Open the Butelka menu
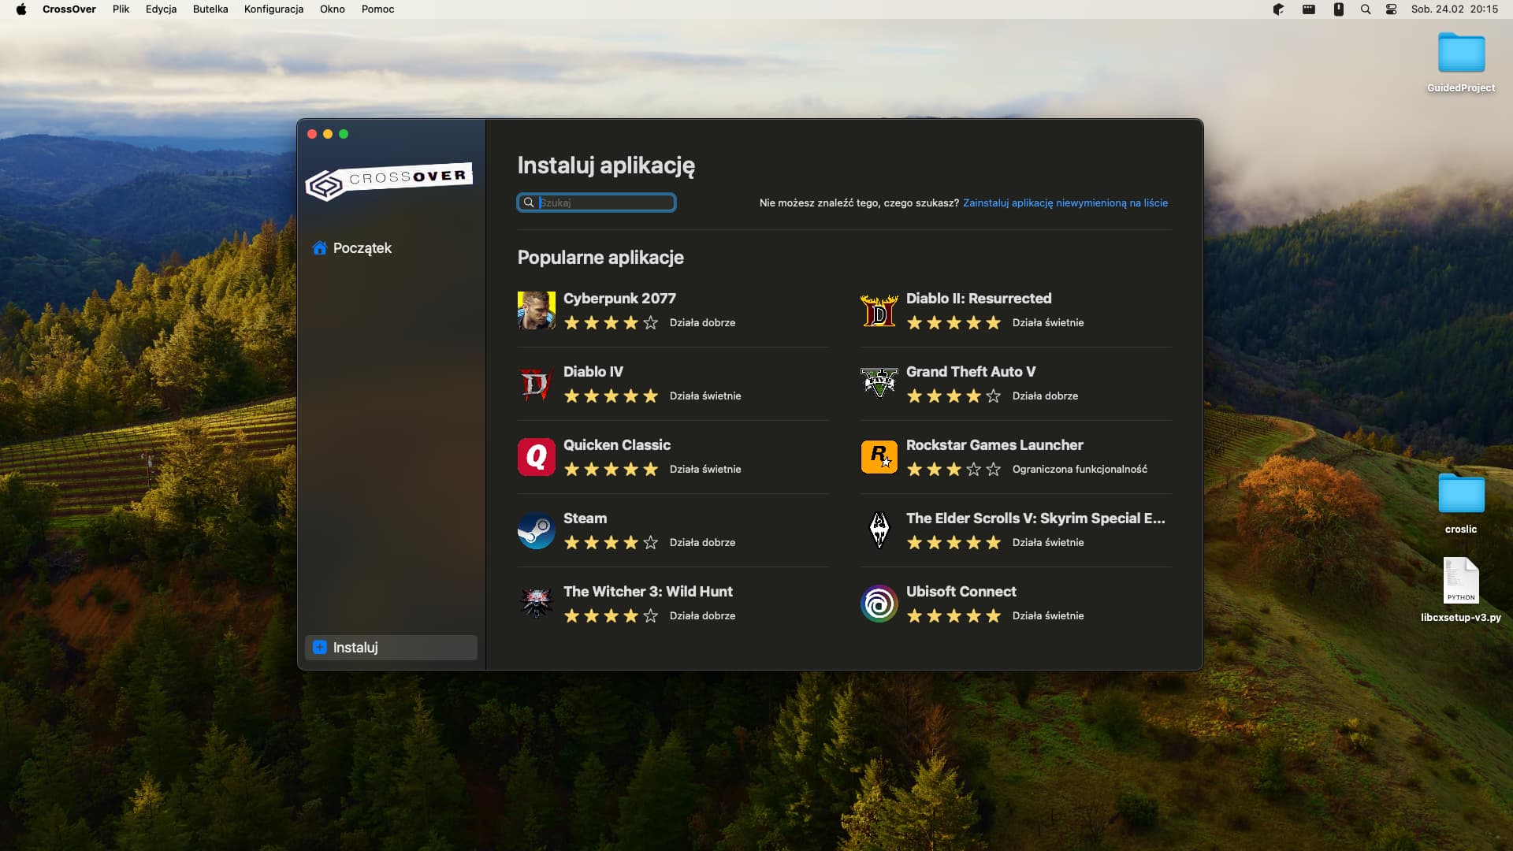 point(210,9)
